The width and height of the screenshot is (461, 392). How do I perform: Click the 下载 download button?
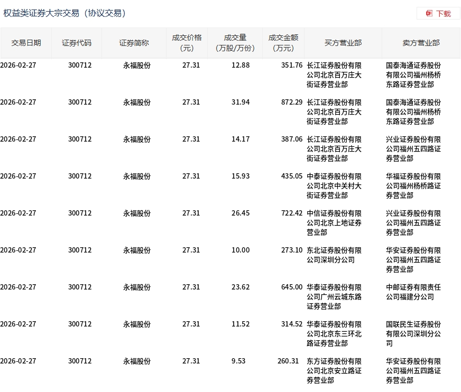(438, 13)
